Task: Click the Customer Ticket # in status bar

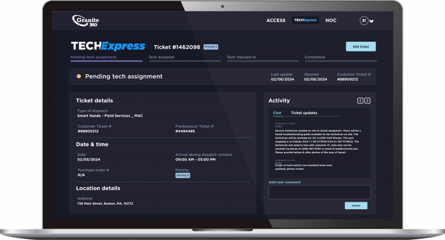Action: pos(353,77)
